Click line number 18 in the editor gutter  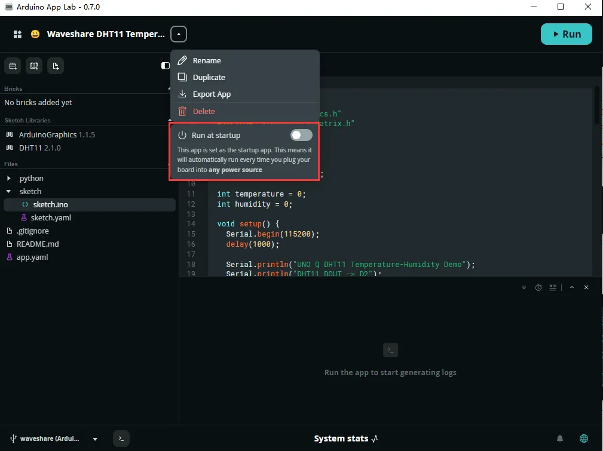(x=191, y=265)
